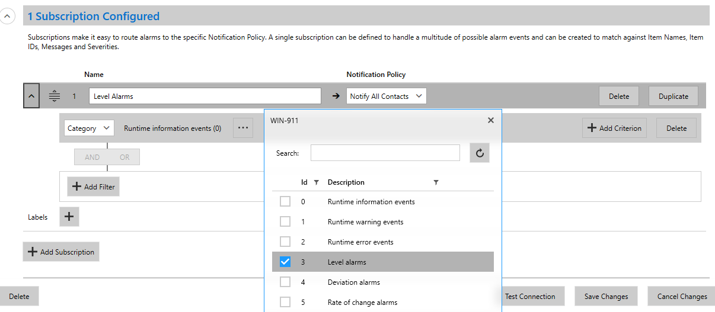Click the reorder handle for subscription 1

point(54,96)
